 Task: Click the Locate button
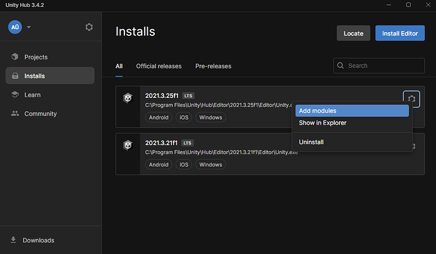pos(353,33)
